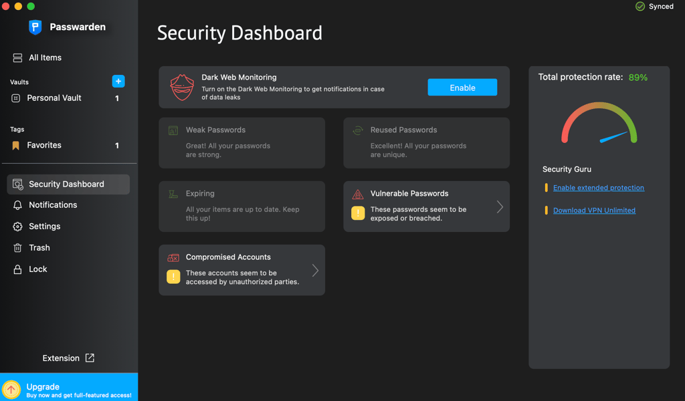
Task: Click the Personal Vault item count
Action: point(116,99)
